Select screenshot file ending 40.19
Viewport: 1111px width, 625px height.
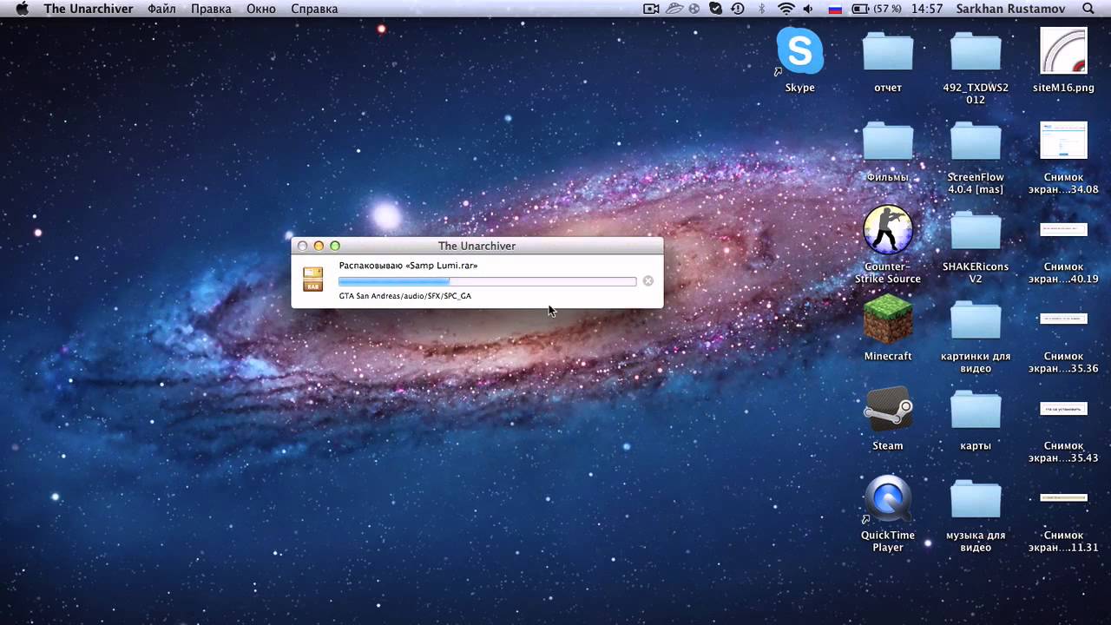click(x=1063, y=230)
